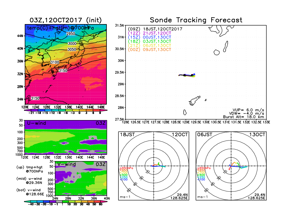Click the '126E' longitude label on sonde map
The height and width of the screenshot is (220, 284).
(126, 122)
